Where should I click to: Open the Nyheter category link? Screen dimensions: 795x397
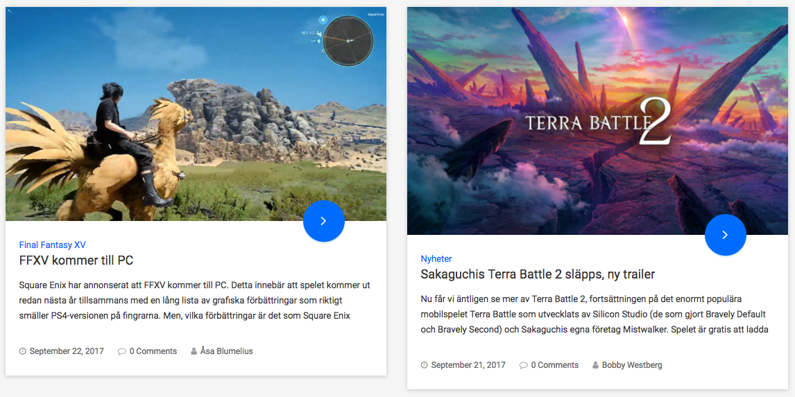[436, 258]
